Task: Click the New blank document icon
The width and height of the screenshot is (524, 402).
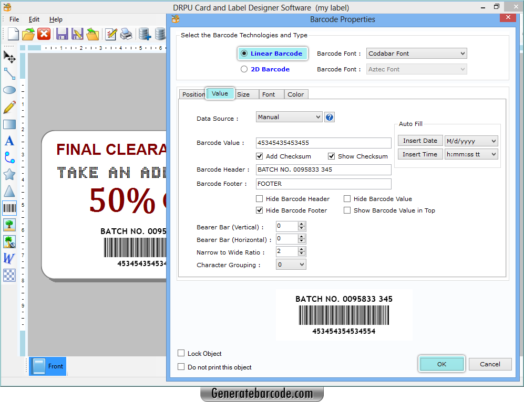Action: (13, 34)
